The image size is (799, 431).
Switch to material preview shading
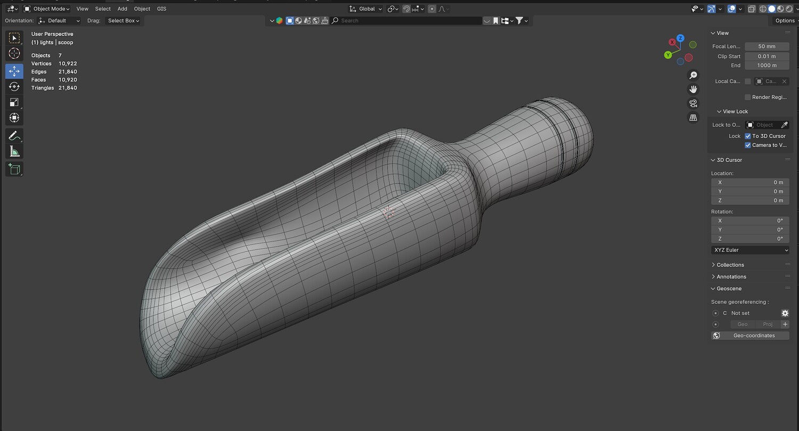[x=780, y=9]
